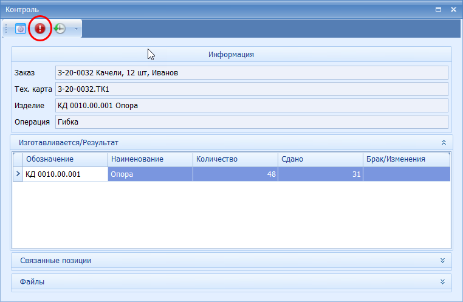Image resolution: width=463 pixels, height=302 pixels.
Task: Click the red exclamation mark toolbar icon
Action: tap(40, 29)
